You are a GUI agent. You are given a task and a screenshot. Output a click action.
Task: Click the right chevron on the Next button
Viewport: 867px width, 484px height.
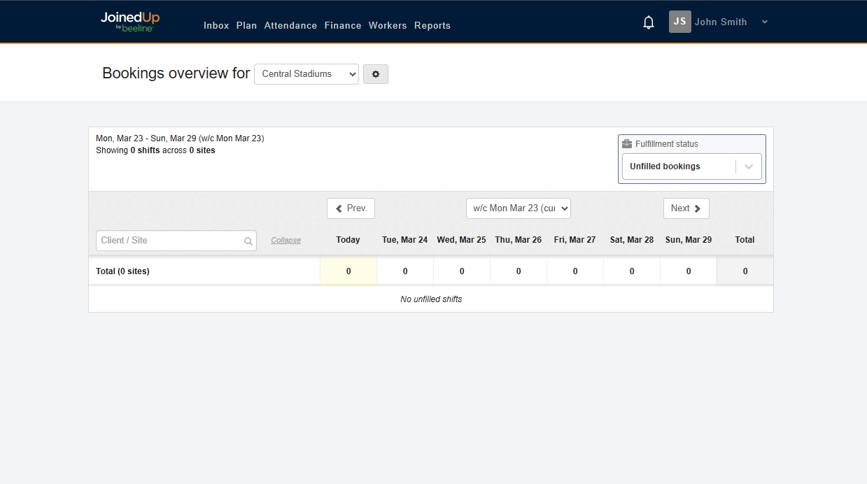[x=696, y=208]
